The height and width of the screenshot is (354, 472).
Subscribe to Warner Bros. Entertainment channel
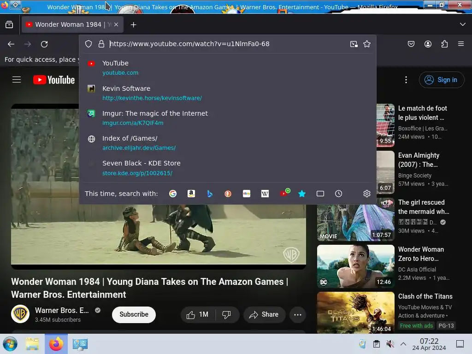pyautogui.click(x=134, y=314)
